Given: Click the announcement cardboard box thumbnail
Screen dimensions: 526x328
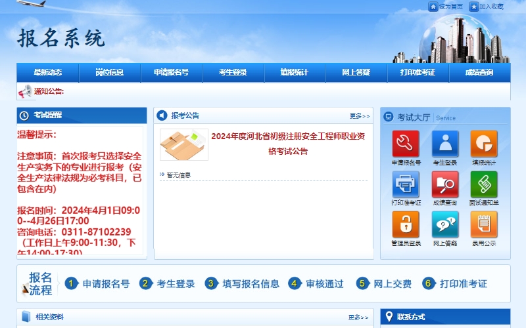Looking at the screenshot, I should pyautogui.click(x=183, y=144).
